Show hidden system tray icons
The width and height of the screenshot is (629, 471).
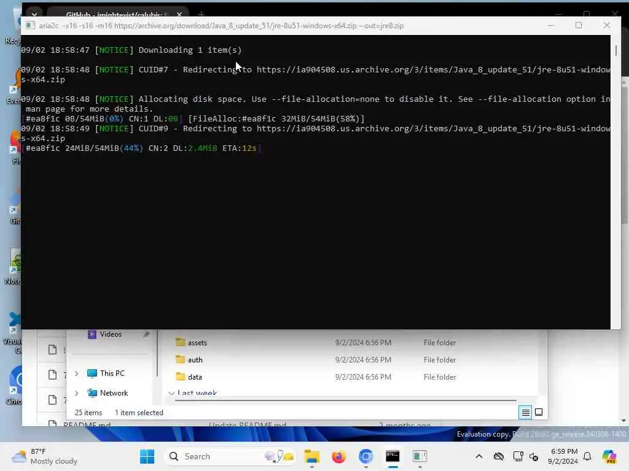click(479, 456)
